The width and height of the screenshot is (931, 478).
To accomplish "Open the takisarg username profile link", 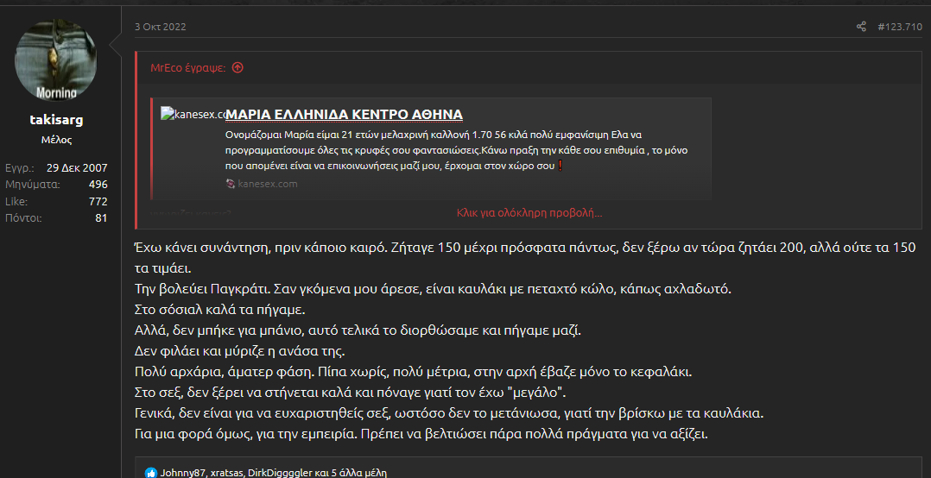I will coord(56,120).
